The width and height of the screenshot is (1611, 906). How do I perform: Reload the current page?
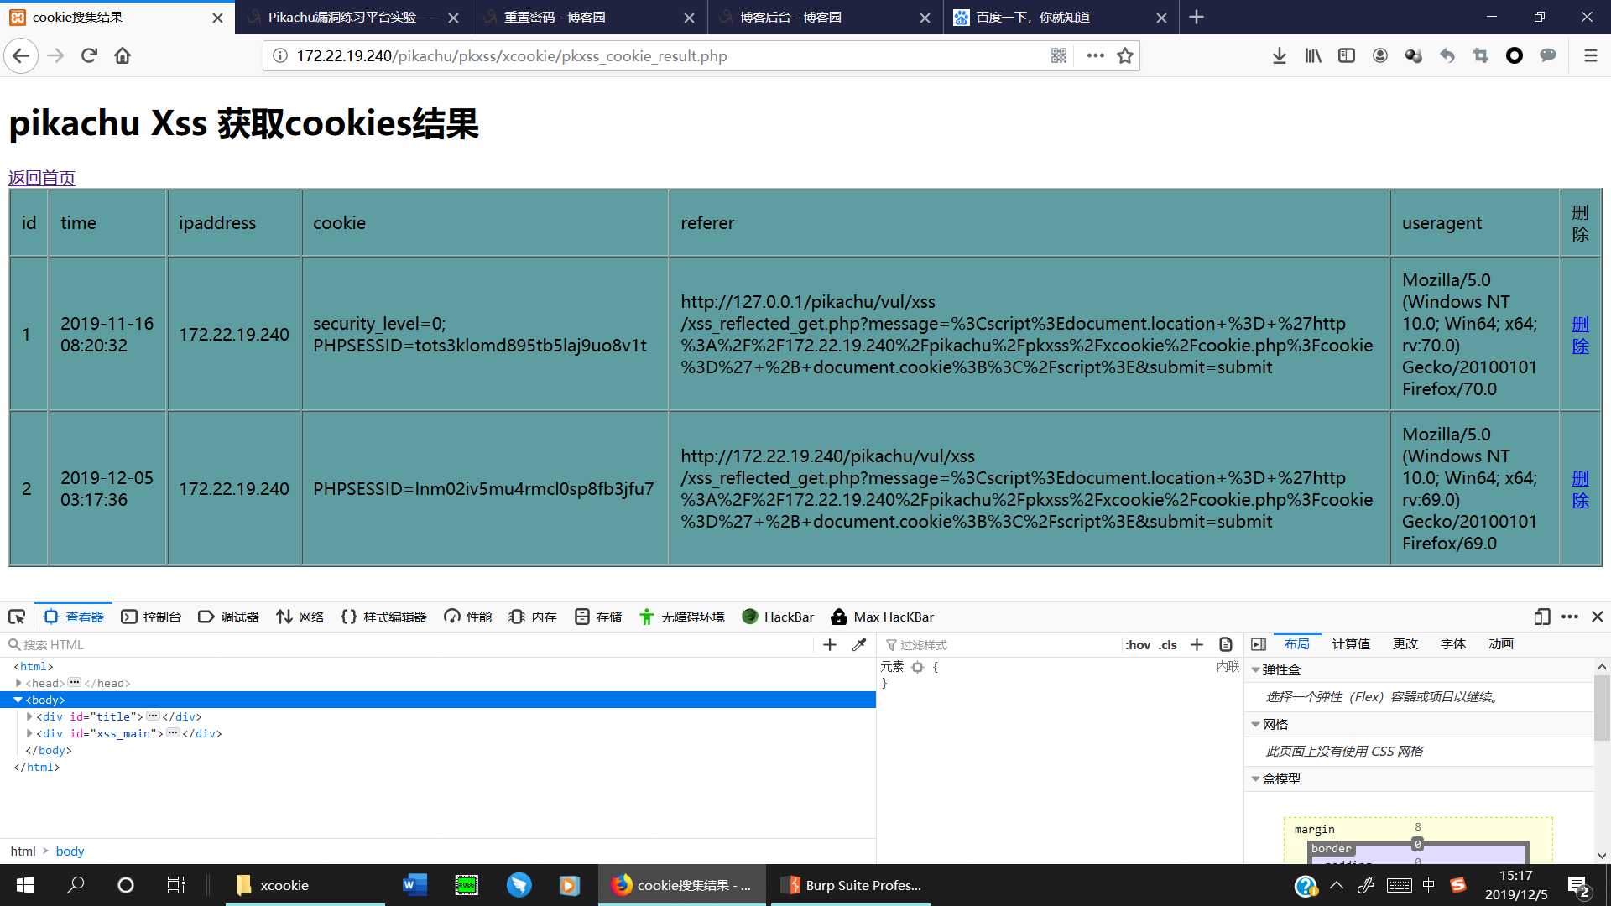pyautogui.click(x=89, y=56)
